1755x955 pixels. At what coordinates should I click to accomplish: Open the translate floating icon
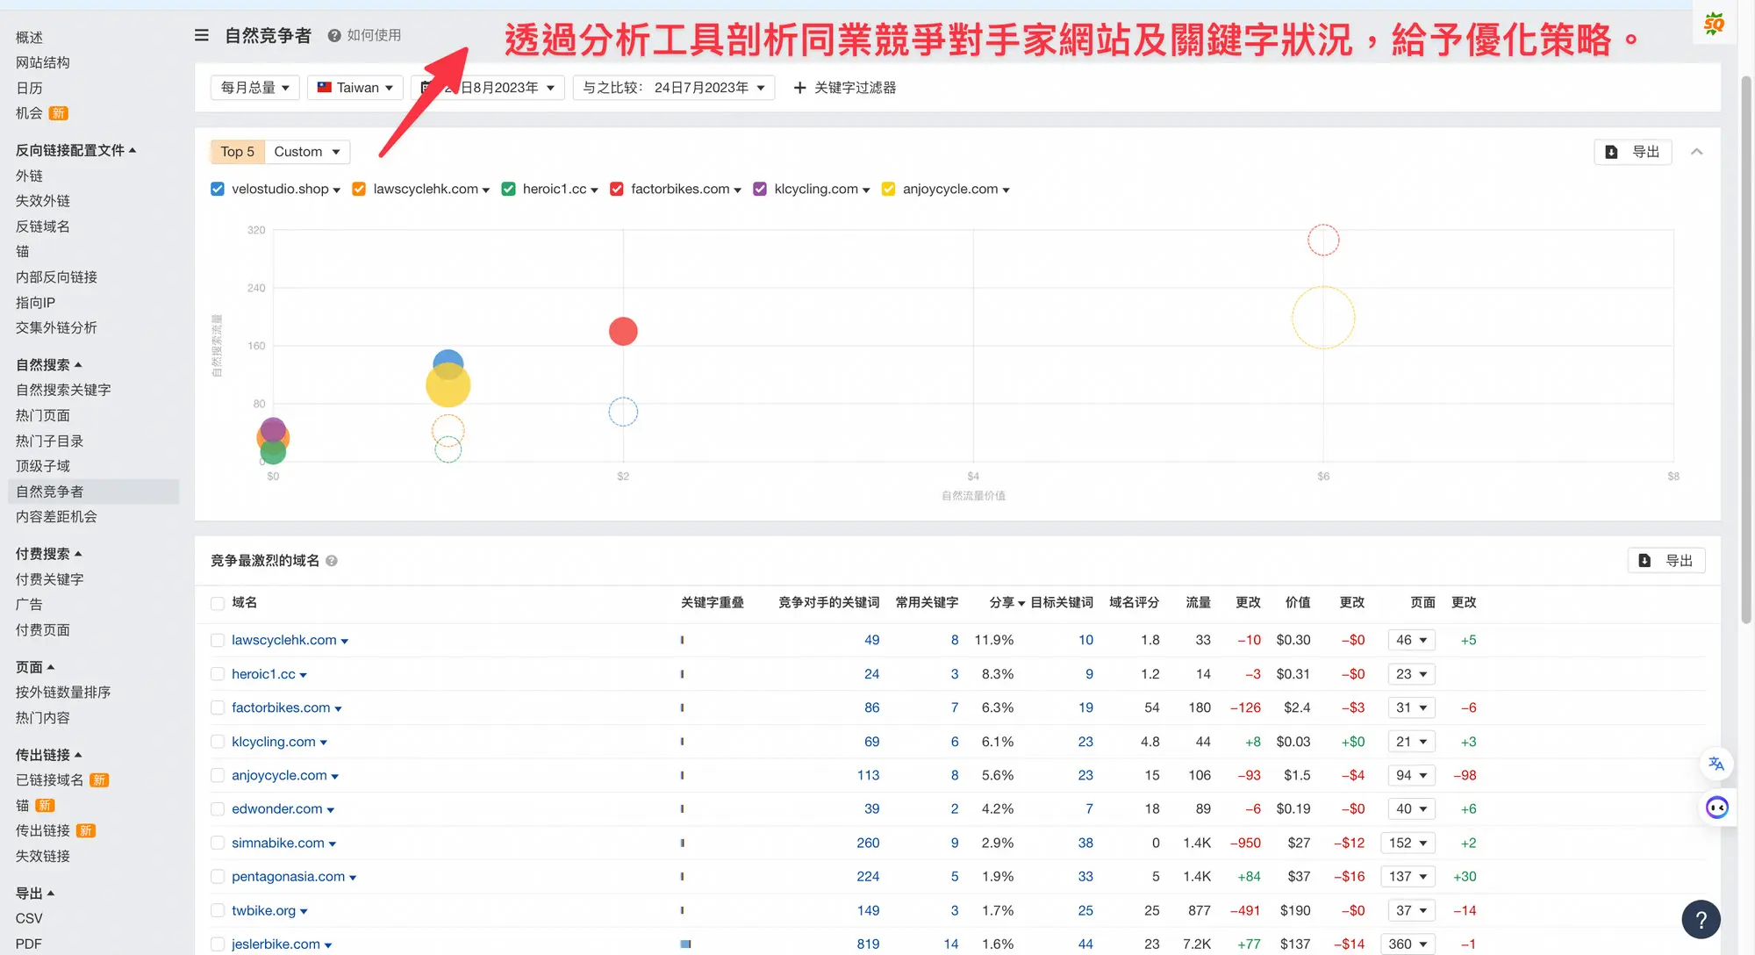1717,764
